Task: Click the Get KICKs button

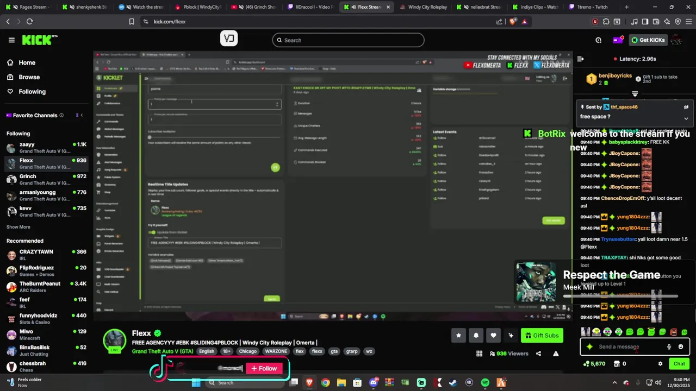Action: [x=648, y=40]
